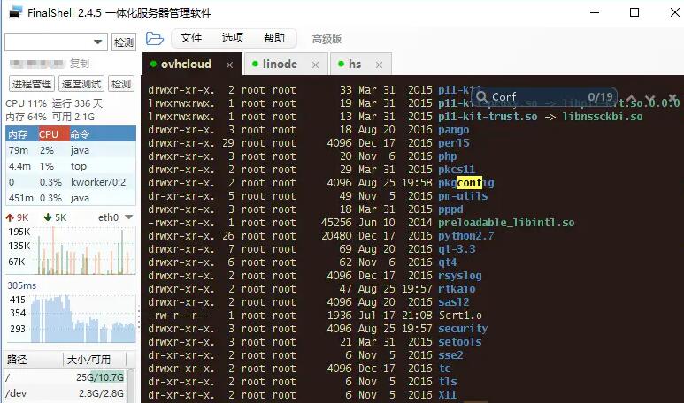Expand the eth0 network interface dropdown
This screenshot has width=684, height=403.
pos(128,217)
